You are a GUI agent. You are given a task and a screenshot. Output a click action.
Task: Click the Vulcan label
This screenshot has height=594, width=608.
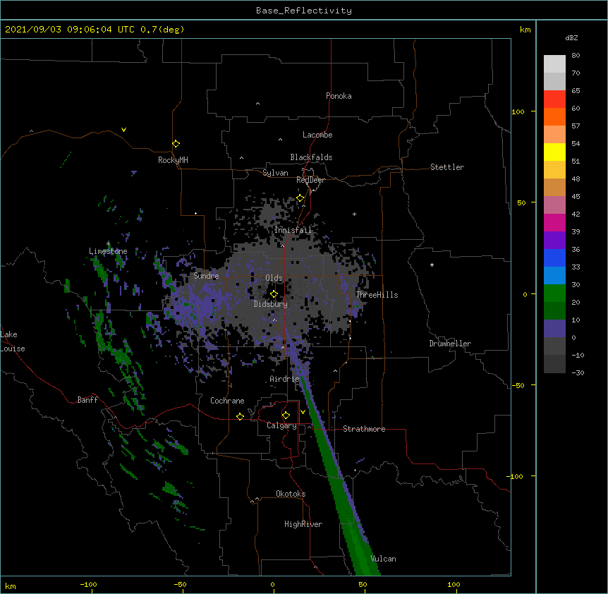point(383,559)
